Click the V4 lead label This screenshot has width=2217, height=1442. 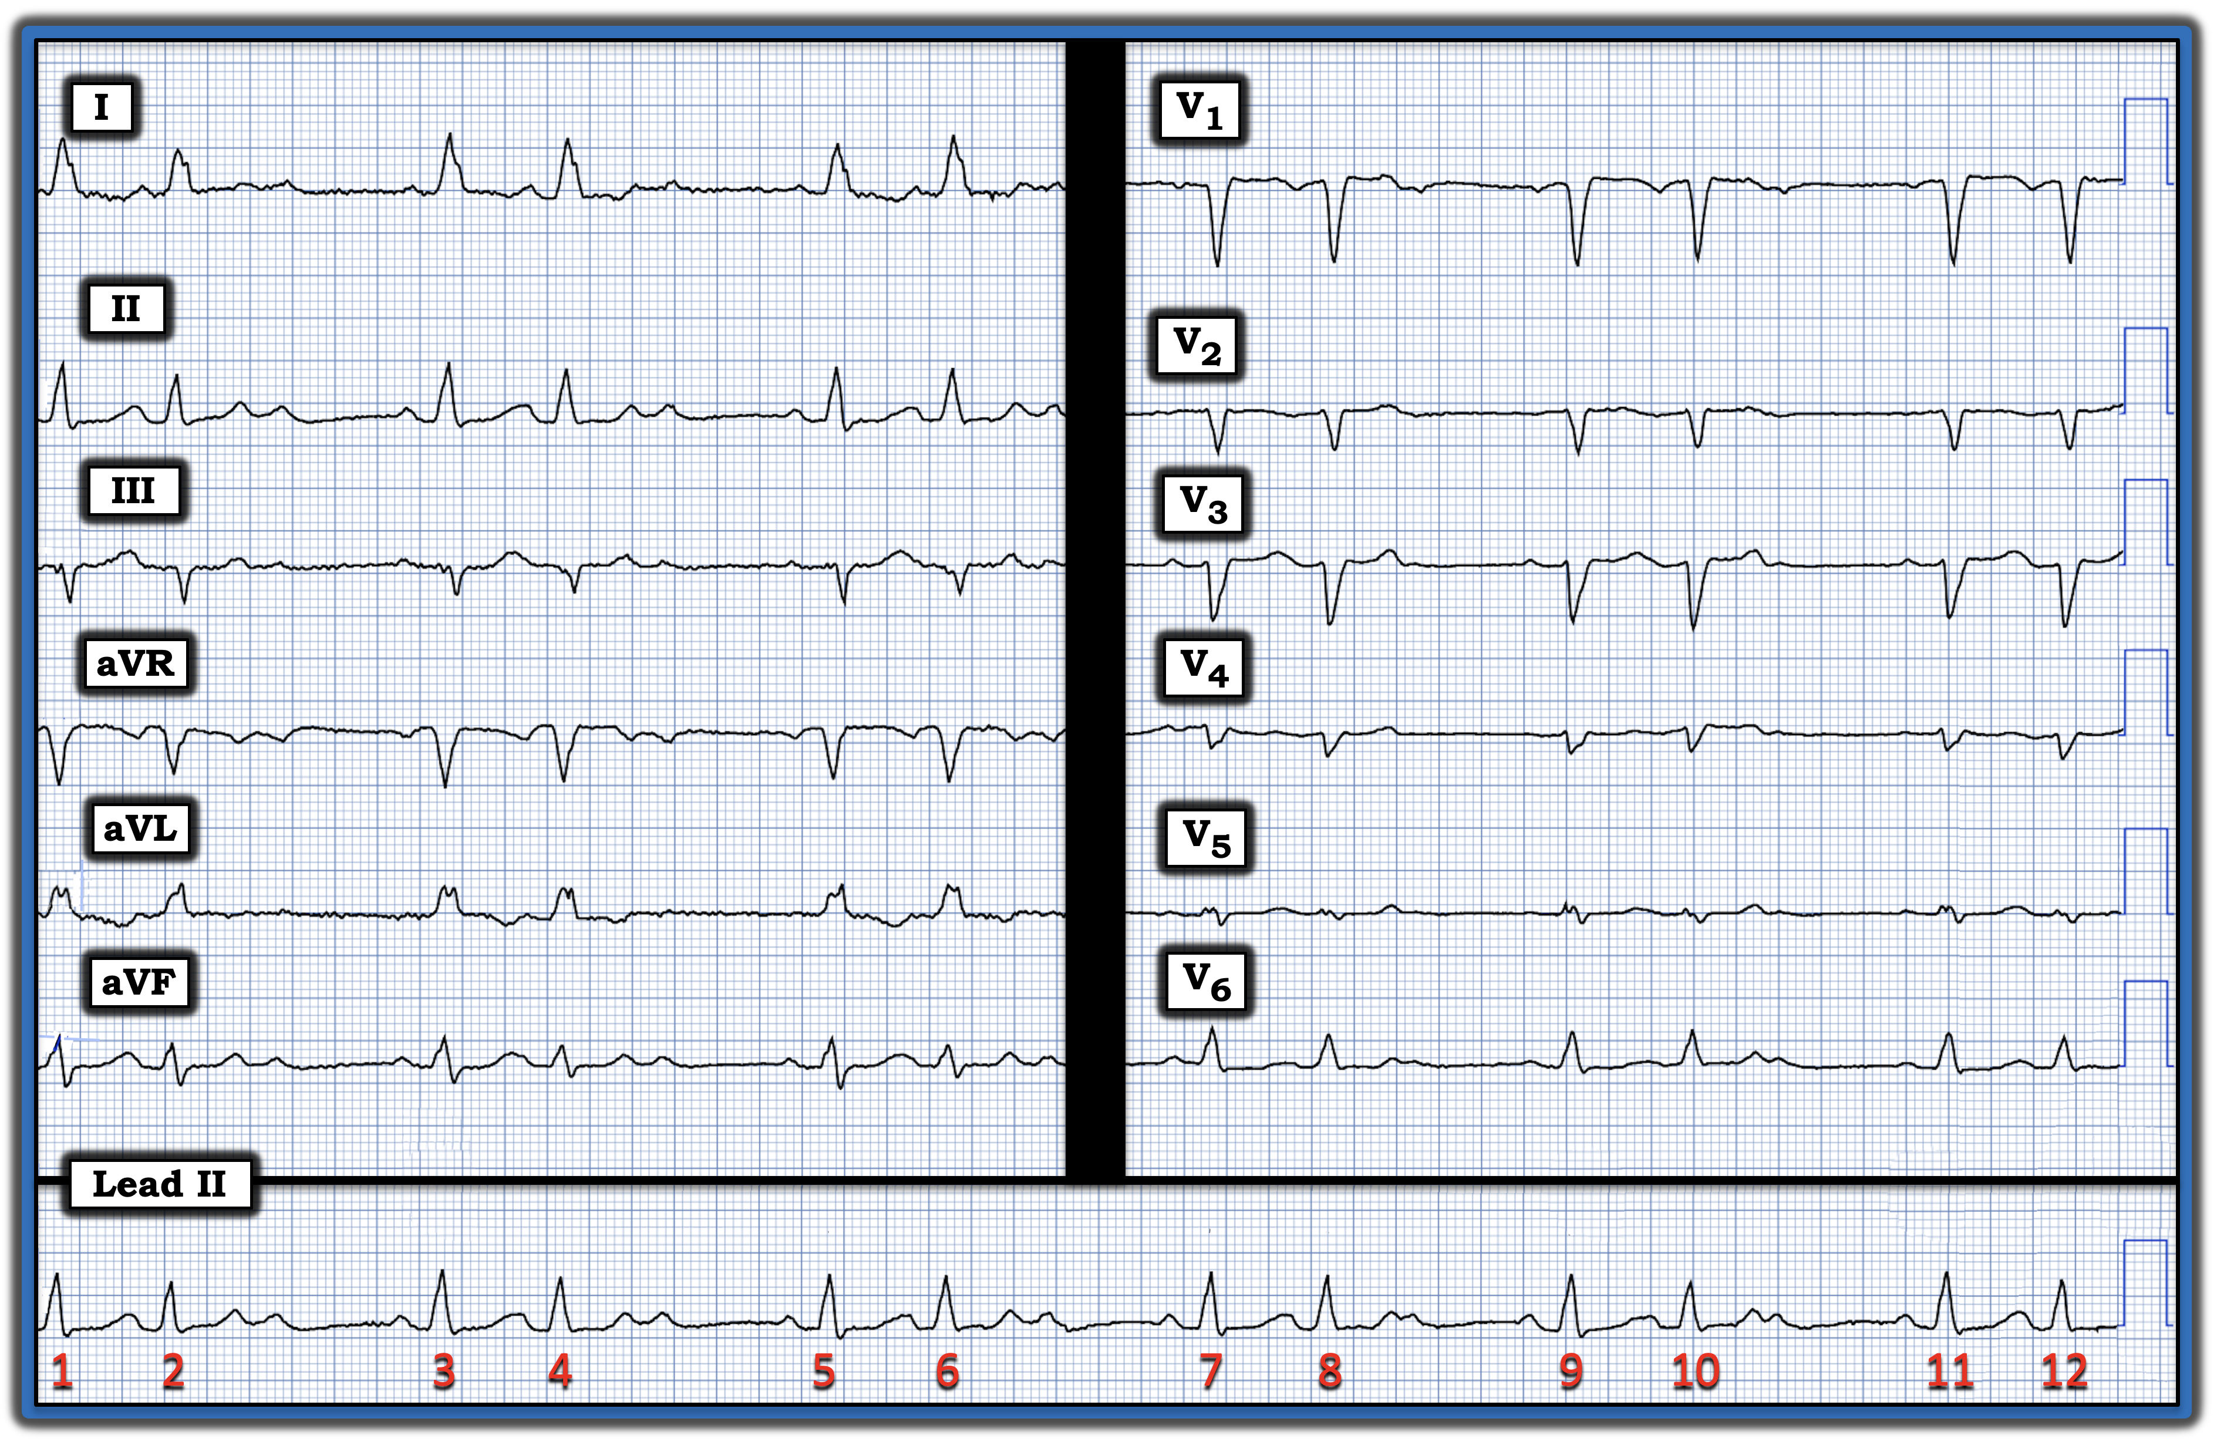click(1204, 668)
